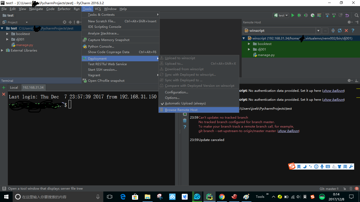
Task: Open the VCS menu
Action: [98, 9]
